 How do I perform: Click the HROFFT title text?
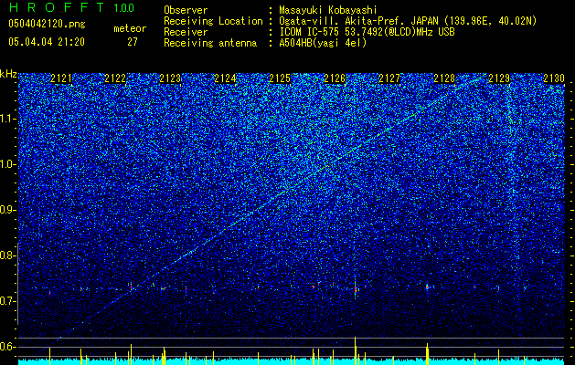pos(58,7)
